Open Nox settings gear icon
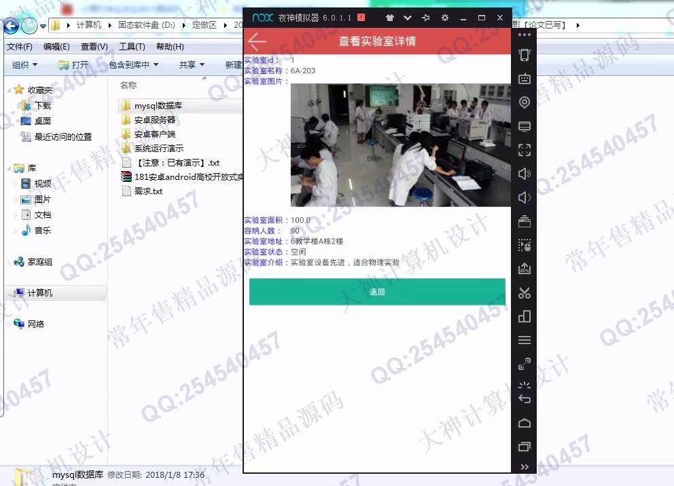The height and width of the screenshot is (486, 674). pyautogui.click(x=444, y=18)
